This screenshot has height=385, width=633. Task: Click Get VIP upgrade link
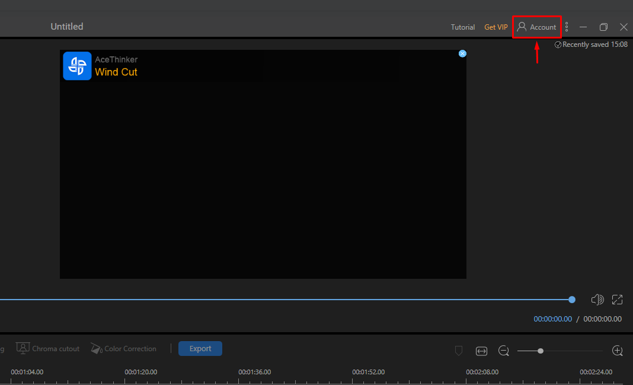pyautogui.click(x=495, y=27)
